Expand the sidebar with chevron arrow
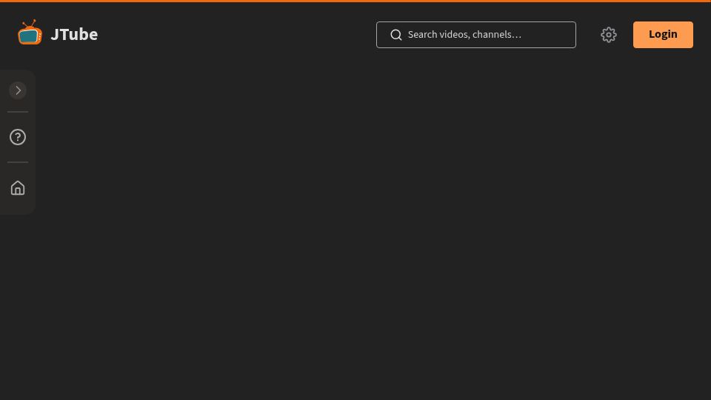 click(18, 90)
